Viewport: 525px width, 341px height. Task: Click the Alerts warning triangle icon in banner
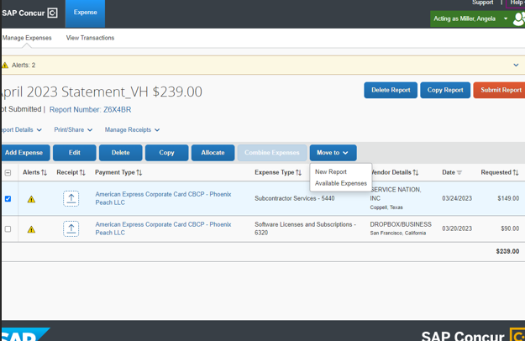(x=5, y=66)
